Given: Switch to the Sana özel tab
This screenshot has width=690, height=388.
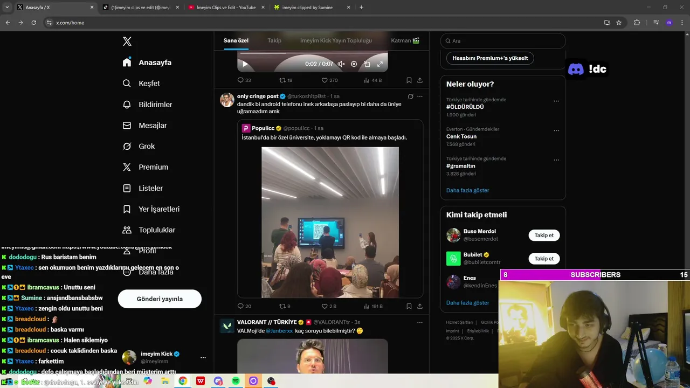Looking at the screenshot, I should pos(236,40).
